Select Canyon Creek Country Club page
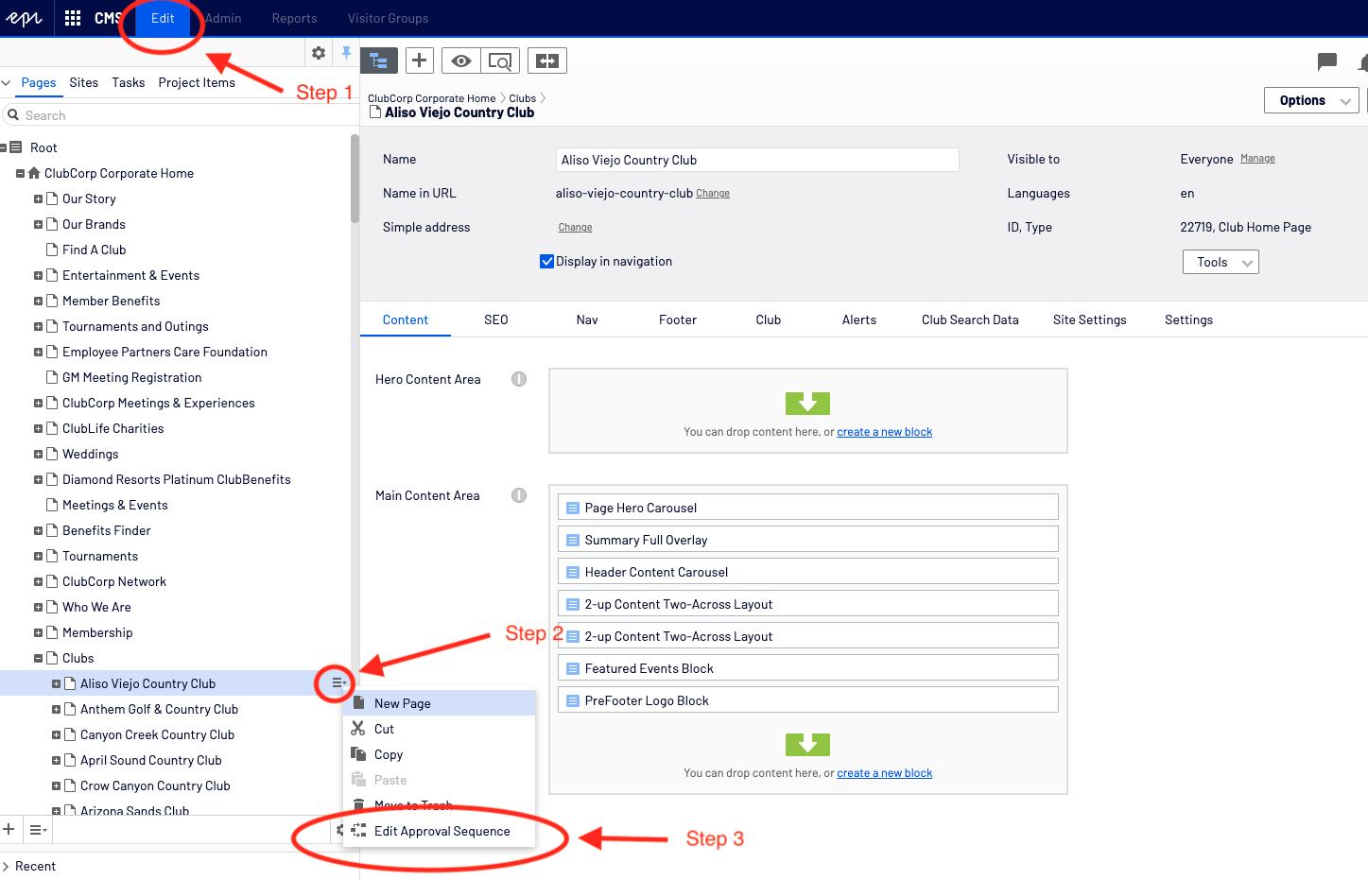Screen dimensions: 1368x880 [x=157, y=734]
